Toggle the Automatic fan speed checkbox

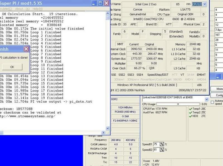[212, 102]
